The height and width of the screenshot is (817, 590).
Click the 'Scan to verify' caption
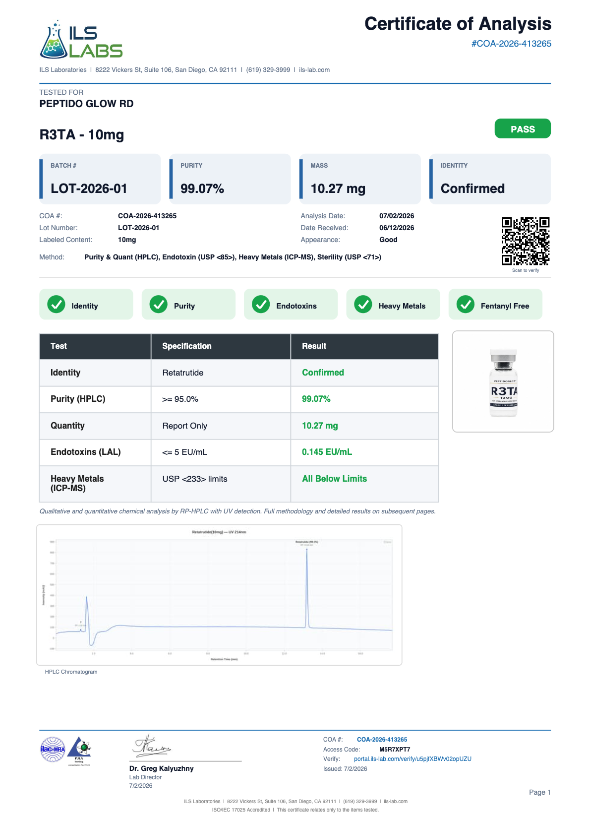click(x=526, y=270)
